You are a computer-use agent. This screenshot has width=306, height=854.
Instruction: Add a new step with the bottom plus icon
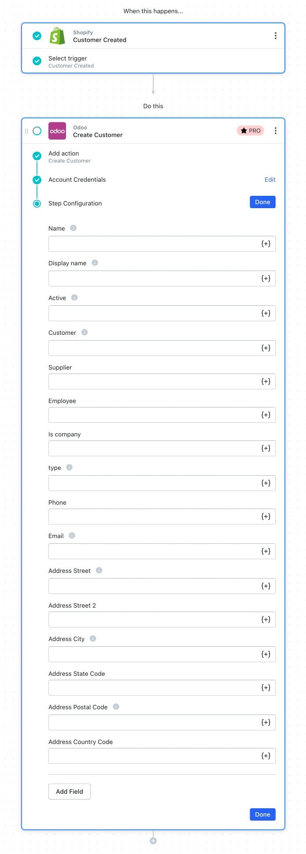click(153, 841)
